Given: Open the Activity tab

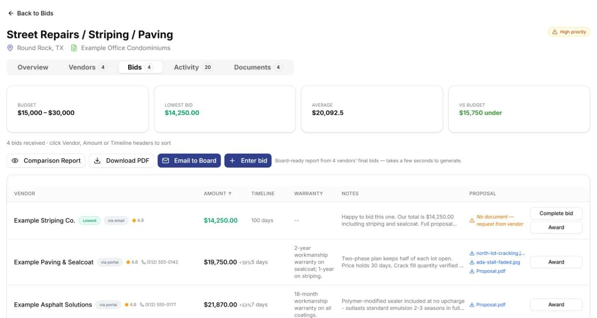Looking at the screenshot, I should pyautogui.click(x=193, y=67).
